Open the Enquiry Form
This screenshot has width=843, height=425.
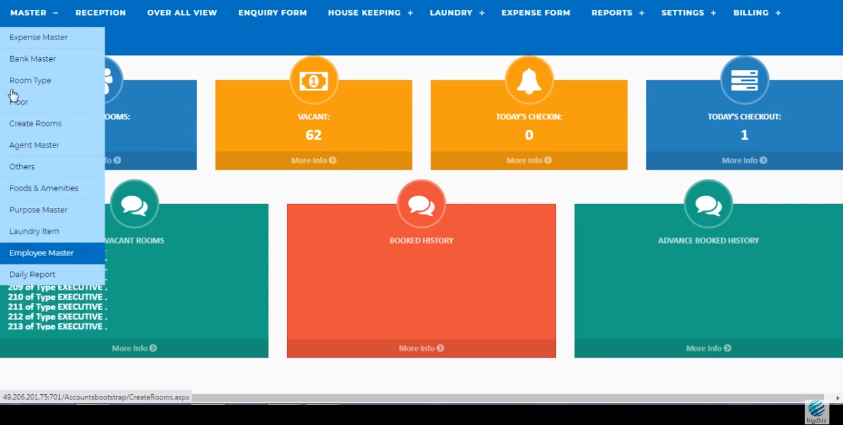(x=272, y=12)
